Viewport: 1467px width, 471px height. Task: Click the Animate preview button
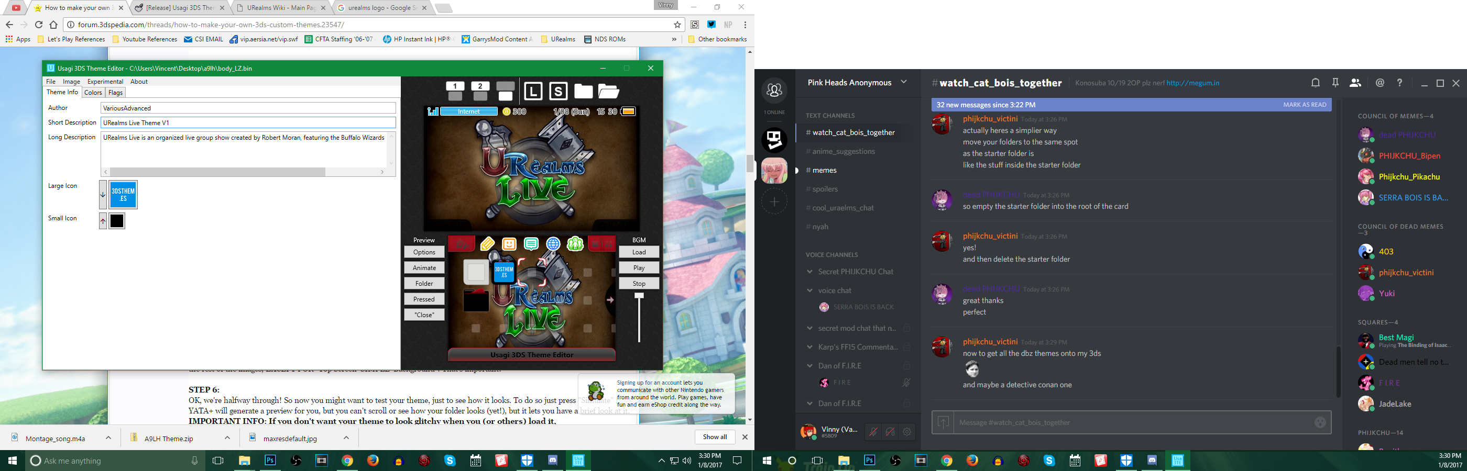(x=424, y=268)
